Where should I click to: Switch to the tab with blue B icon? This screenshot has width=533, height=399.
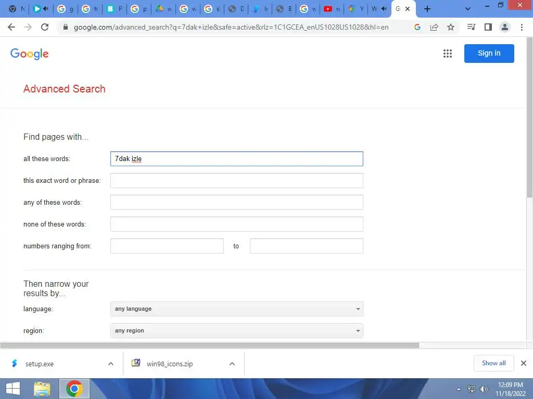coord(114,9)
